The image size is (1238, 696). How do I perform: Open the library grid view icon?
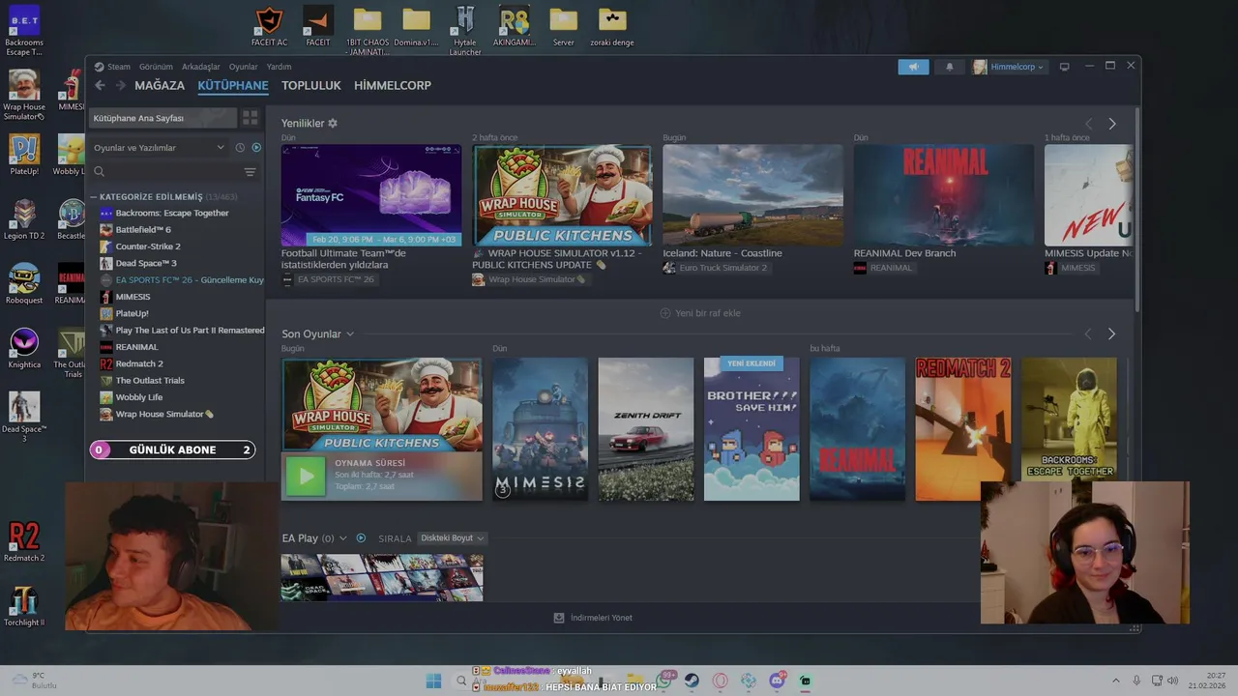click(x=250, y=118)
